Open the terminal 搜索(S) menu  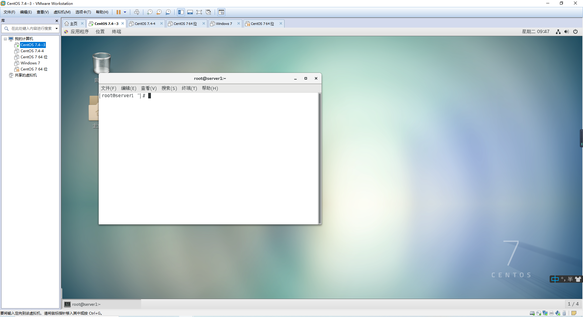pyautogui.click(x=169, y=88)
